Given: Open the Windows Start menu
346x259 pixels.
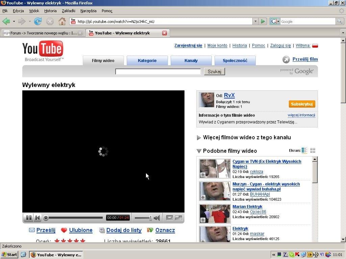Looking at the screenshot, I should (9, 255).
